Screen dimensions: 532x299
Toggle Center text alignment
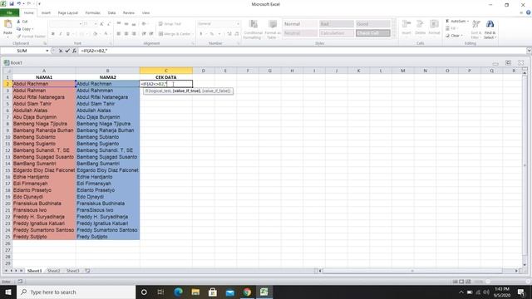pyautogui.click(x=126, y=33)
